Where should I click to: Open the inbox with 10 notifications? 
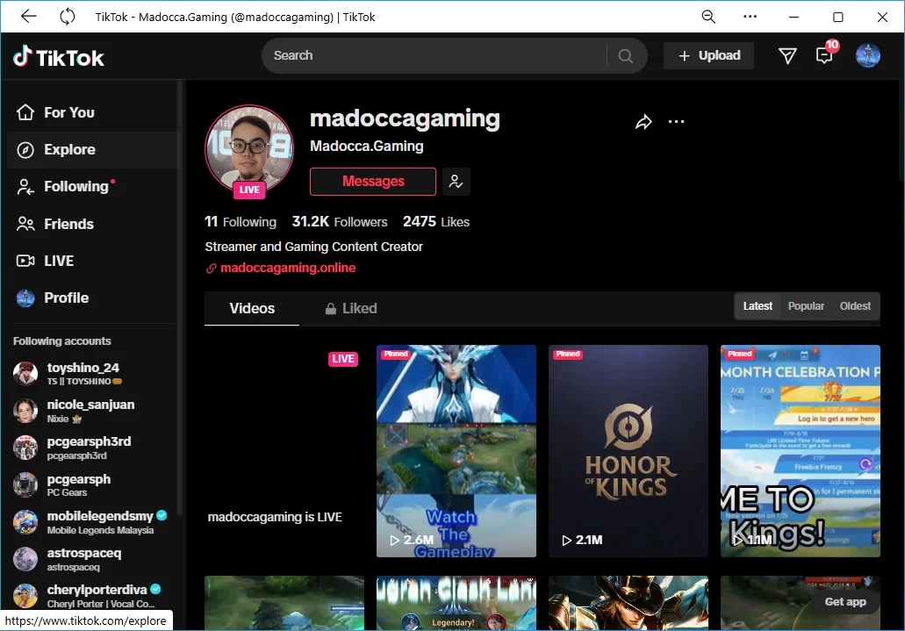(x=825, y=54)
